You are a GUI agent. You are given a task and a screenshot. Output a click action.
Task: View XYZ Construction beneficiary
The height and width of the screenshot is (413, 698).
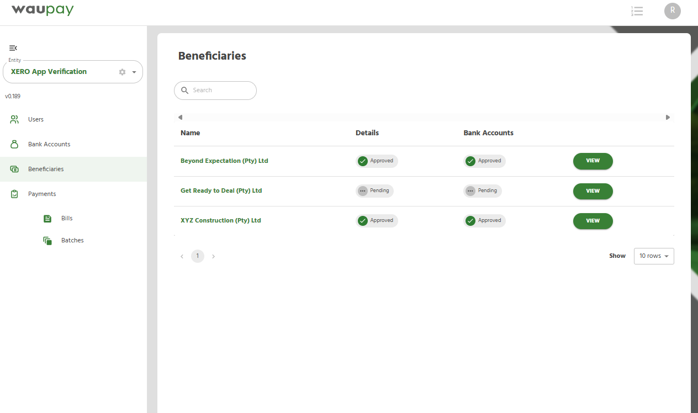(593, 221)
